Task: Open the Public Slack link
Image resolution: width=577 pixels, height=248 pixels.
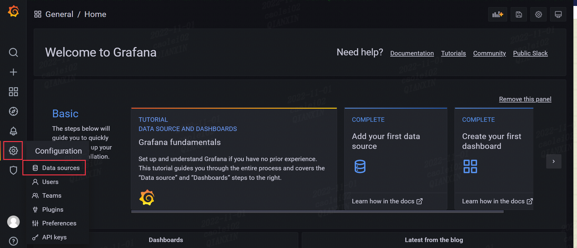Action: pyautogui.click(x=530, y=53)
